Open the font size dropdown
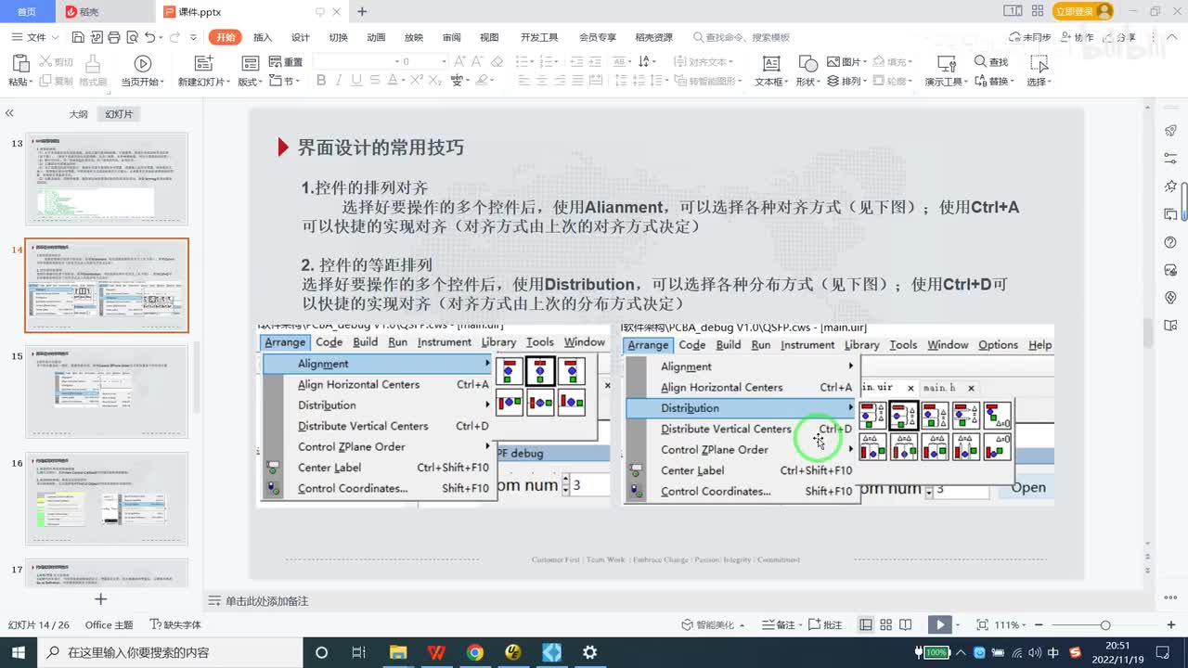This screenshot has width=1188, height=668. point(444,61)
